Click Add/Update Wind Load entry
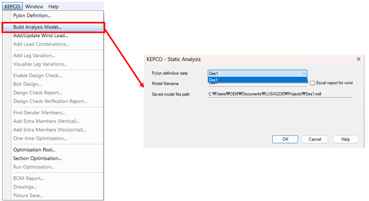The image size is (369, 201). click(x=40, y=36)
